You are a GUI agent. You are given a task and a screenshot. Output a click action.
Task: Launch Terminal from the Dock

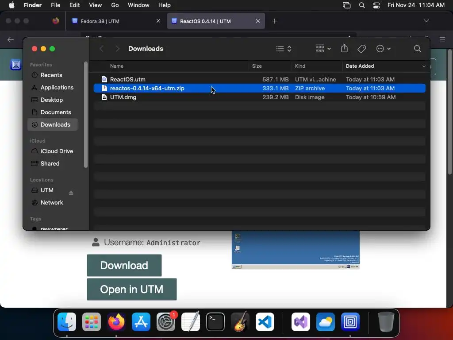(215, 322)
